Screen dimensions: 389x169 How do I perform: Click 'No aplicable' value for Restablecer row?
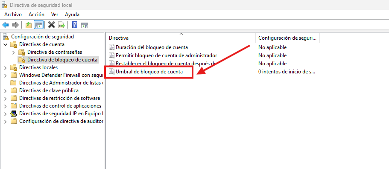(272, 64)
